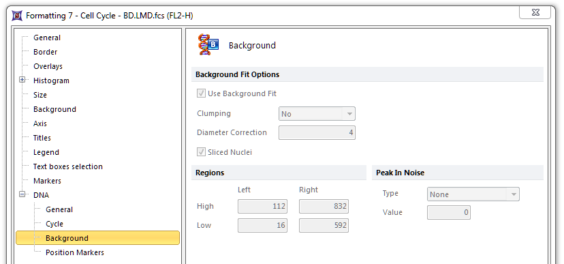Select Text boxes selection category
Viewport: 564px width, 264px height.
coord(68,166)
